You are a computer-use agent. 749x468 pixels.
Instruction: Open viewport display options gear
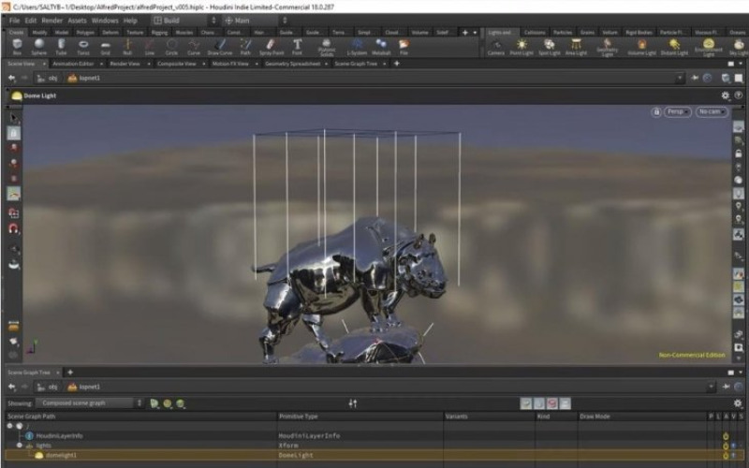[x=725, y=95]
